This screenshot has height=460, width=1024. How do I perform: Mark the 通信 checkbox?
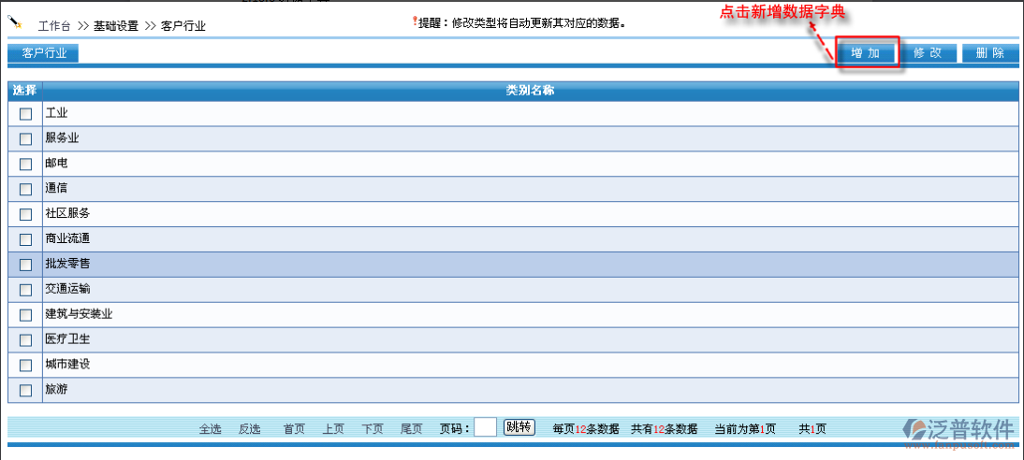coord(26,189)
